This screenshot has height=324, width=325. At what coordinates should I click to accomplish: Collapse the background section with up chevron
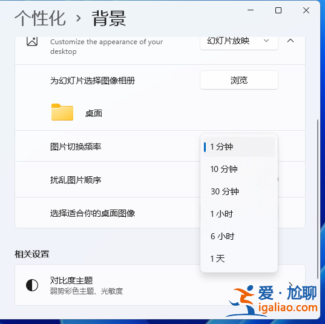point(291,41)
